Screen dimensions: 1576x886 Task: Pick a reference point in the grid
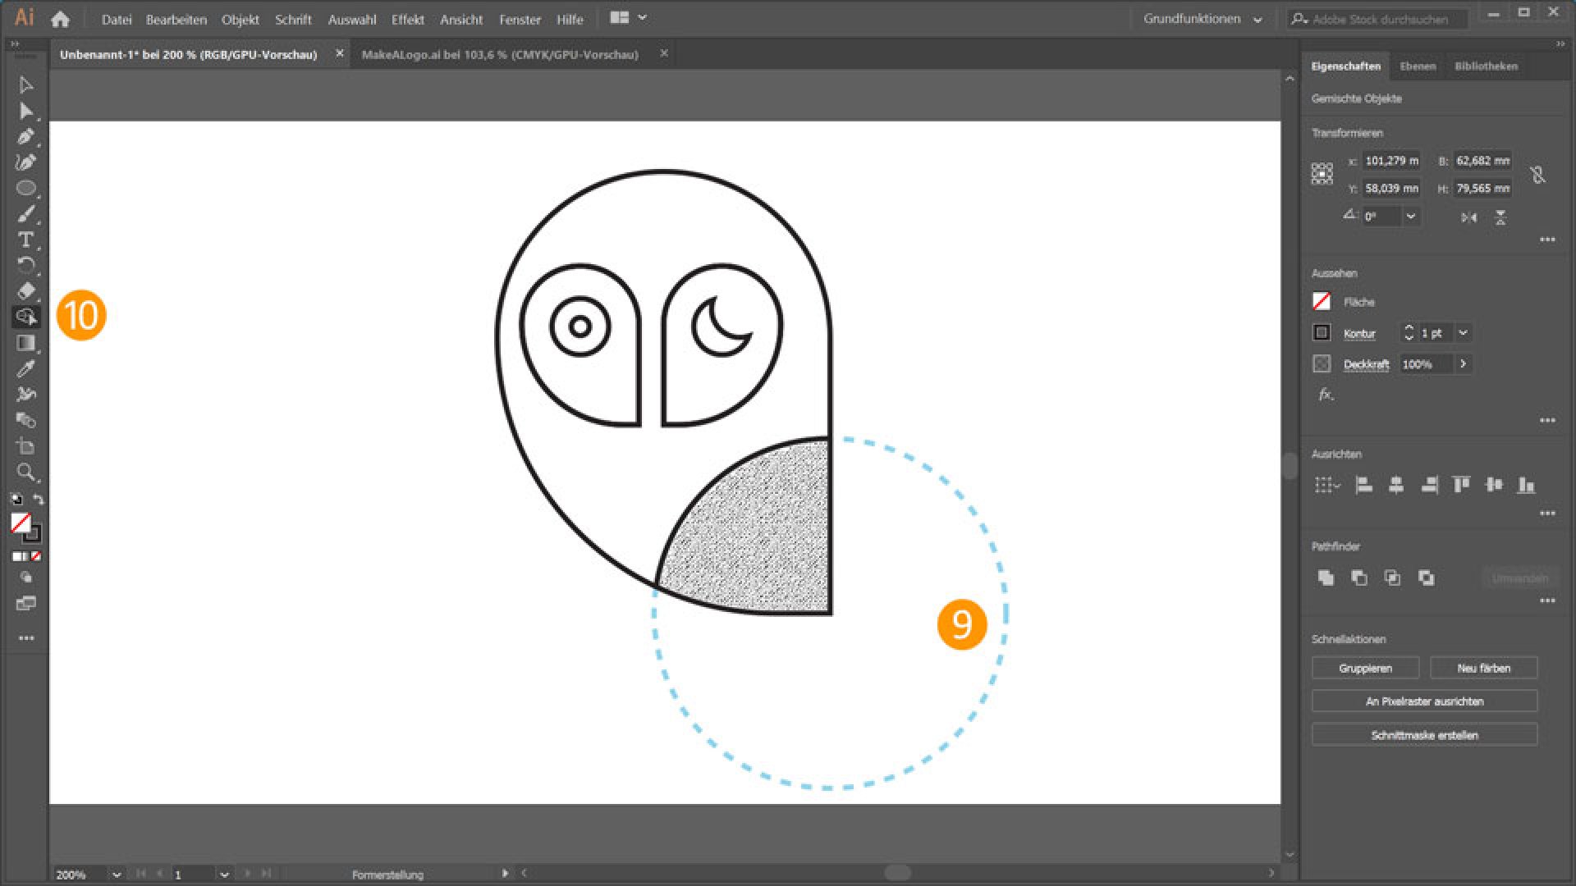click(1322, 174)
